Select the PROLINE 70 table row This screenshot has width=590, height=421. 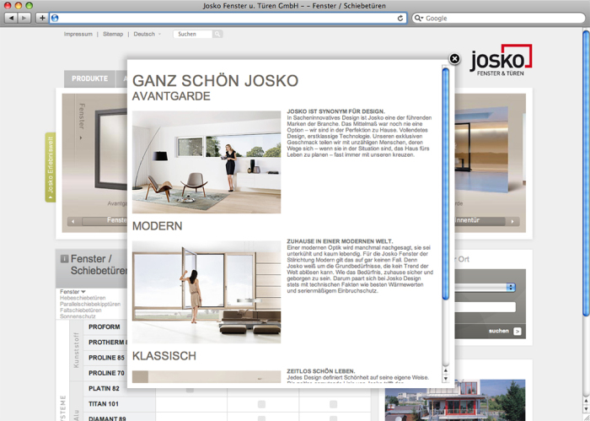[x=106, y=373]
